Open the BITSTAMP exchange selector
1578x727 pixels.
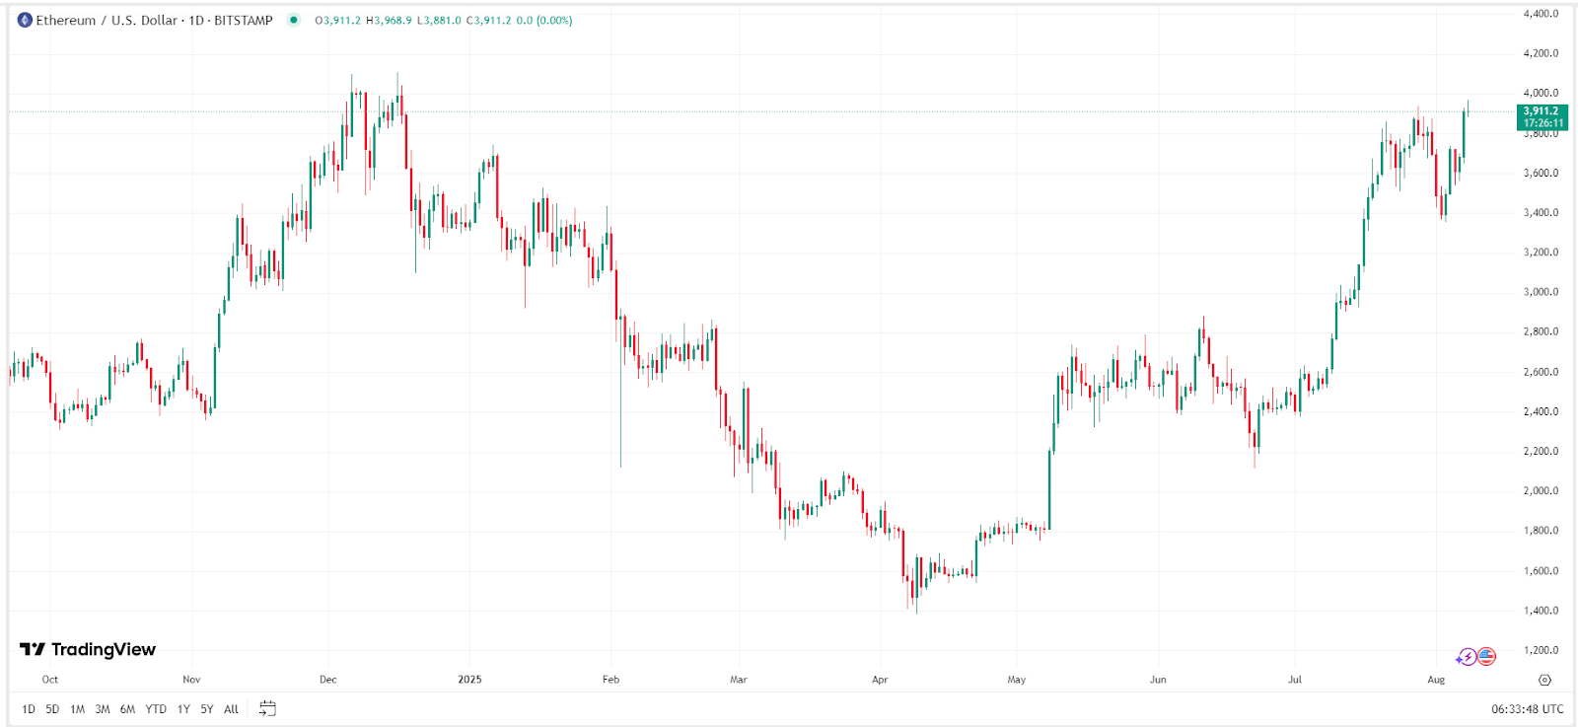click(242, 19)
